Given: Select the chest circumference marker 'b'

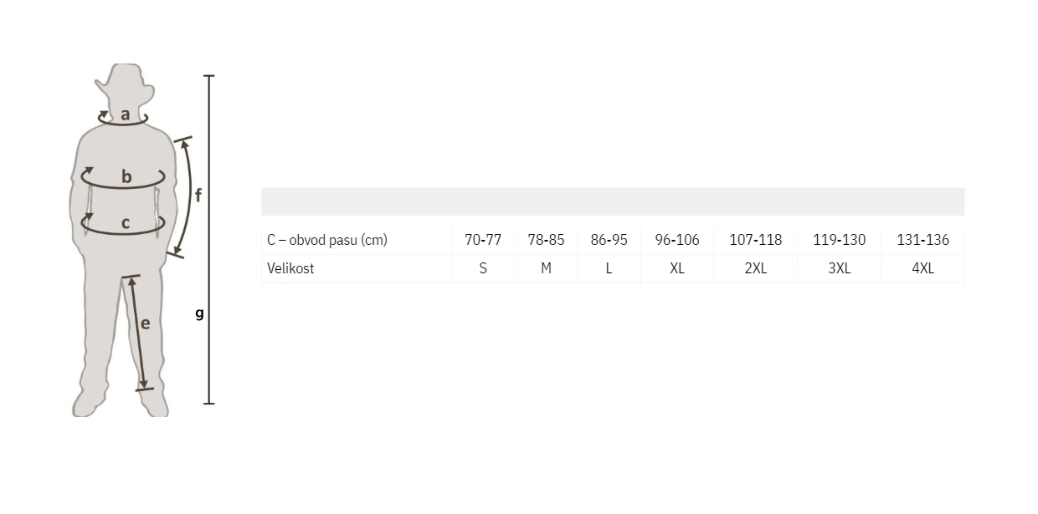Looking at the screenshot, I should pos(126,176).
